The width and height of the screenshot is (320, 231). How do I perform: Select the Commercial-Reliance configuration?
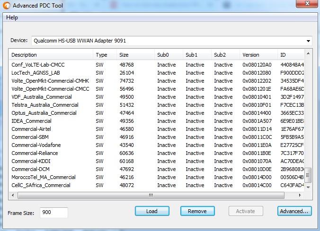35,153
